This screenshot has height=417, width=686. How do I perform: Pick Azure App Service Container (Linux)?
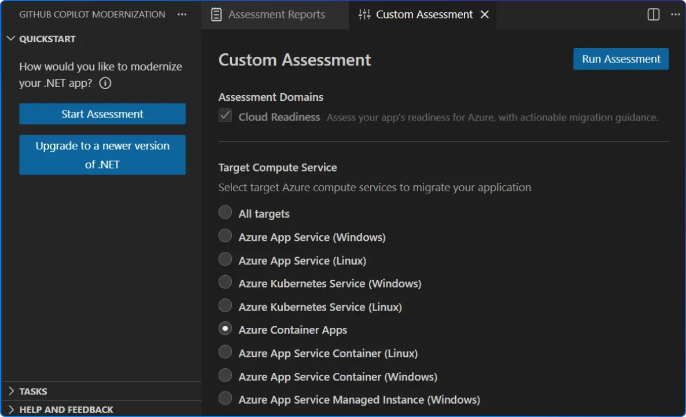click(225, 352)
